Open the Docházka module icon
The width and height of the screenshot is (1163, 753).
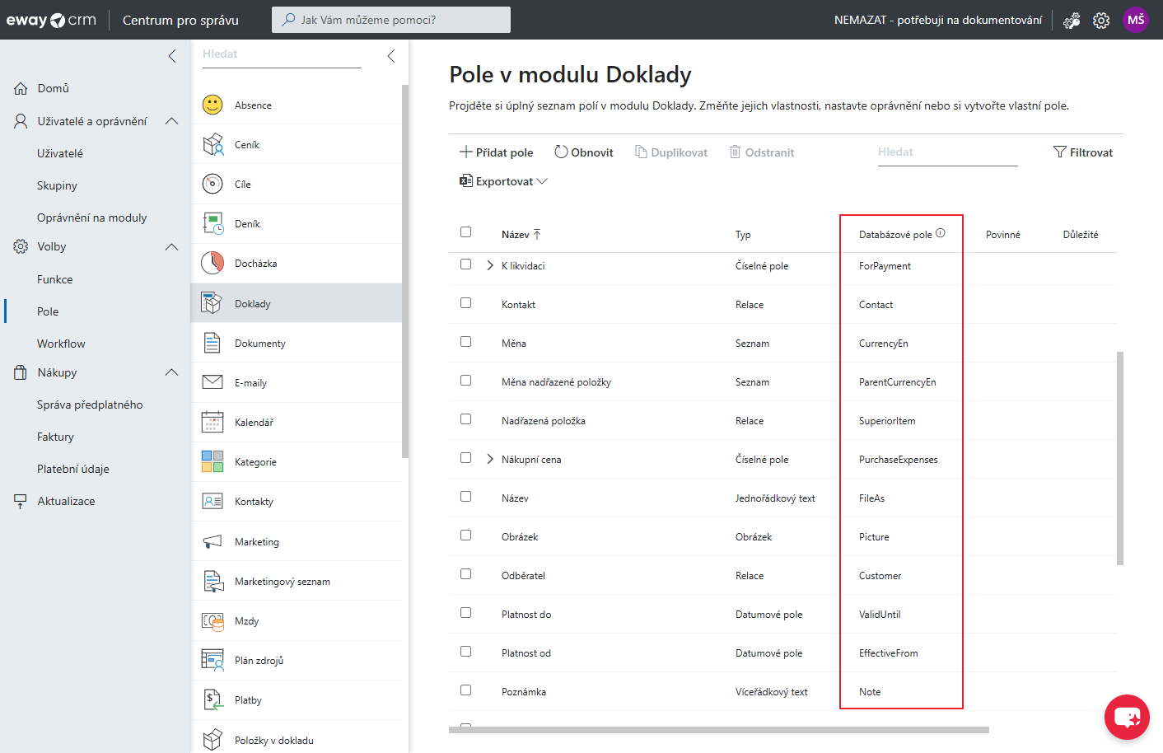pos(213,263)
